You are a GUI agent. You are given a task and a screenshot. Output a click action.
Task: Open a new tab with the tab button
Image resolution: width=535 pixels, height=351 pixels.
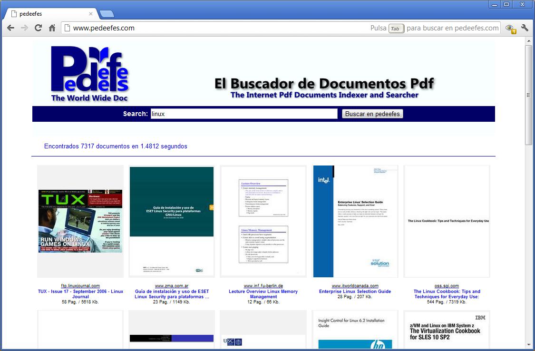coord(107,14)
